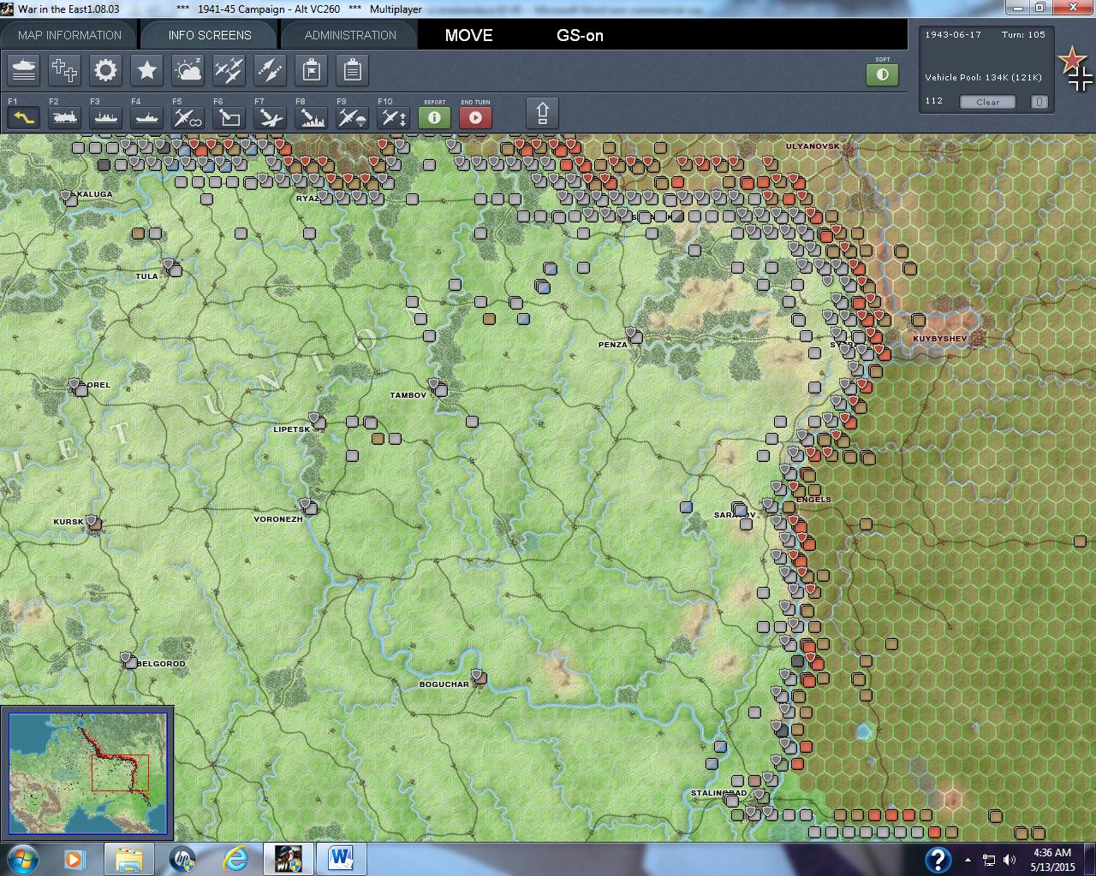This screenshot has height=876, width=1096.
Task: Click the two-rockets toolbar icon
Action: 271,70
